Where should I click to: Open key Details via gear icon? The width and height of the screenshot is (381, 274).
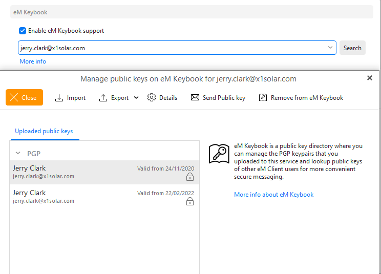coord(152,98)
